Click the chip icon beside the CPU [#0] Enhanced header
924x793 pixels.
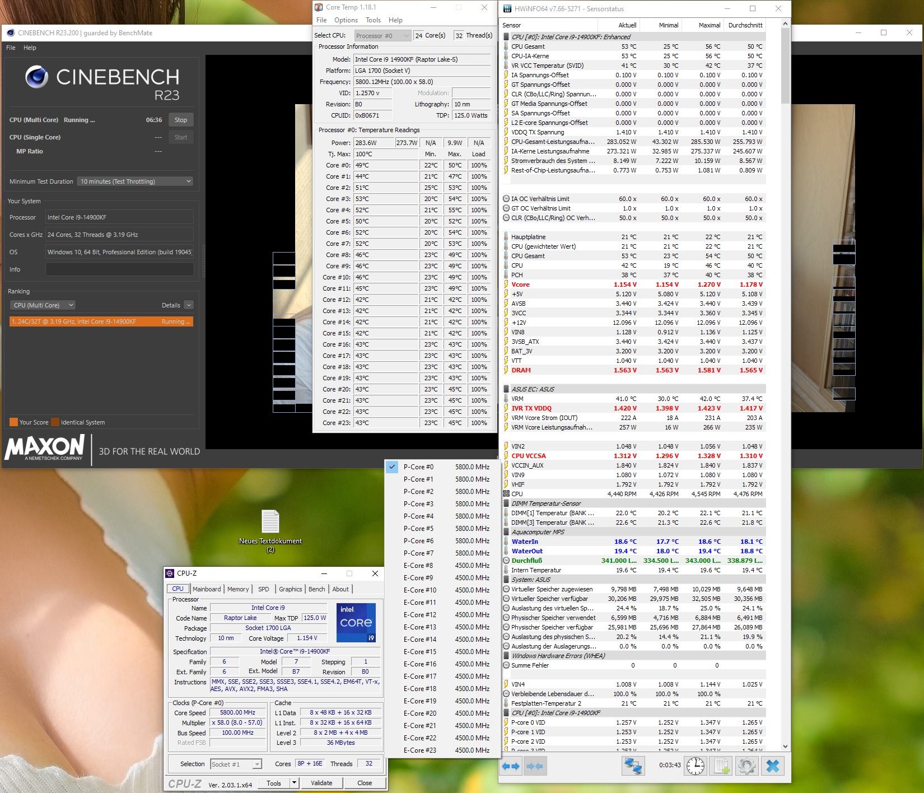(506, 37)
